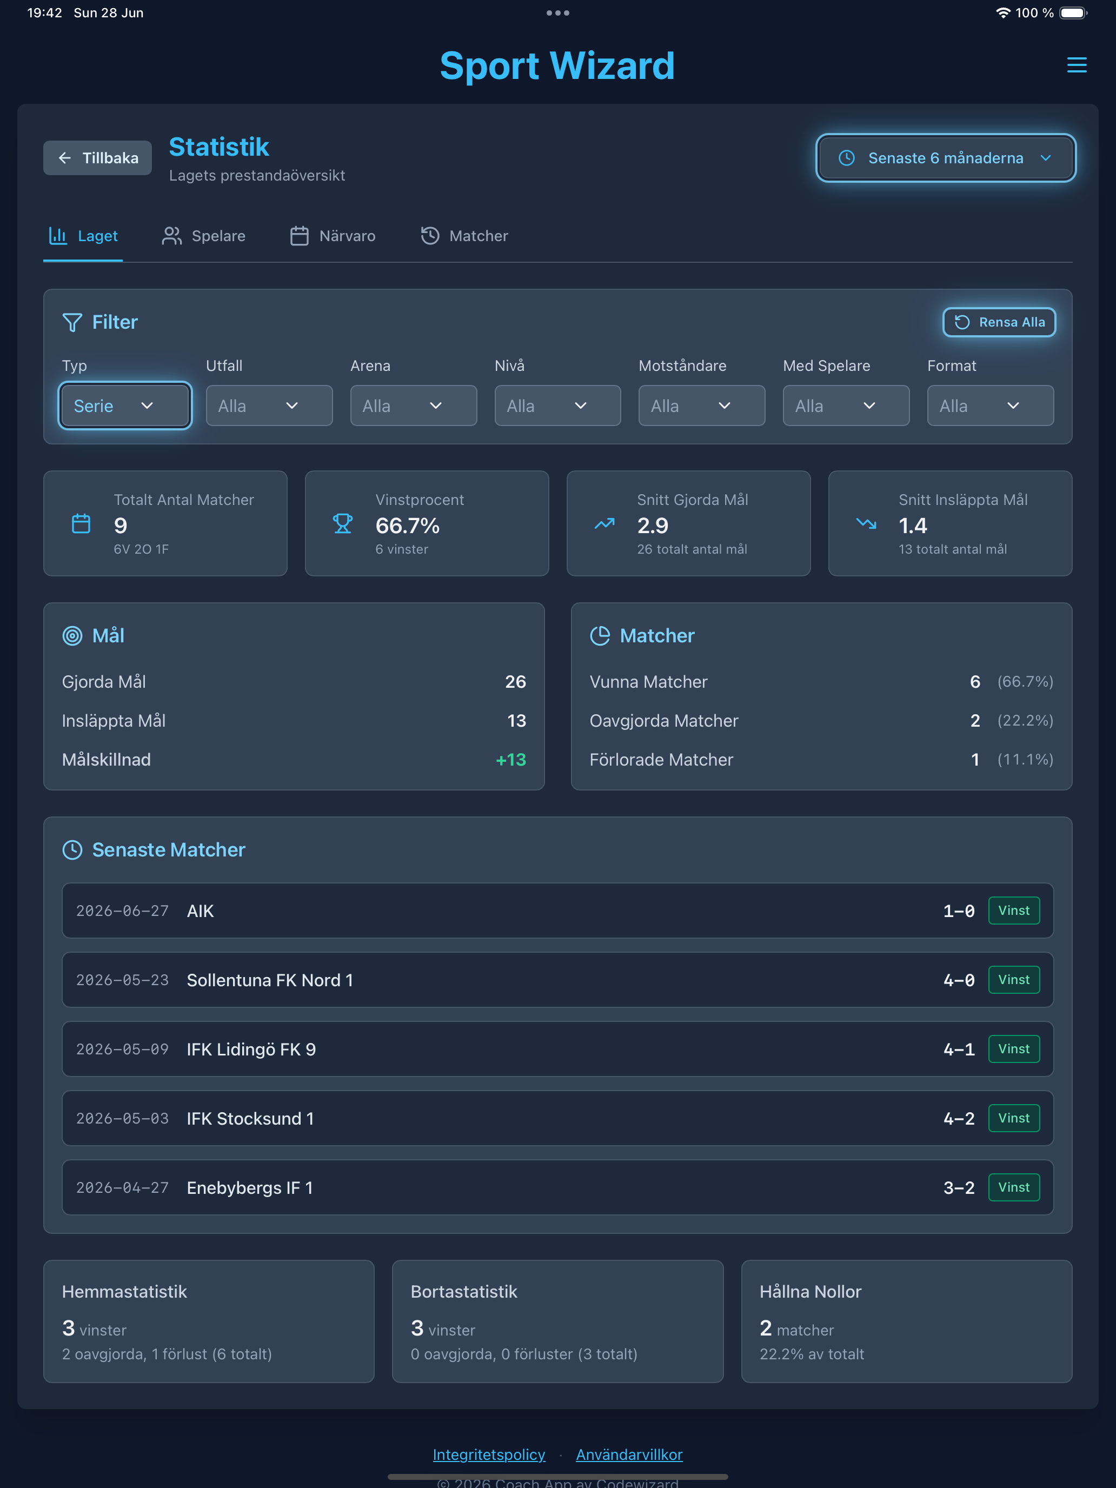Open the Utfall filter dropdown
Image resolution: width=1116 pixels, height=1488 pixels.
tap(269, 406)
